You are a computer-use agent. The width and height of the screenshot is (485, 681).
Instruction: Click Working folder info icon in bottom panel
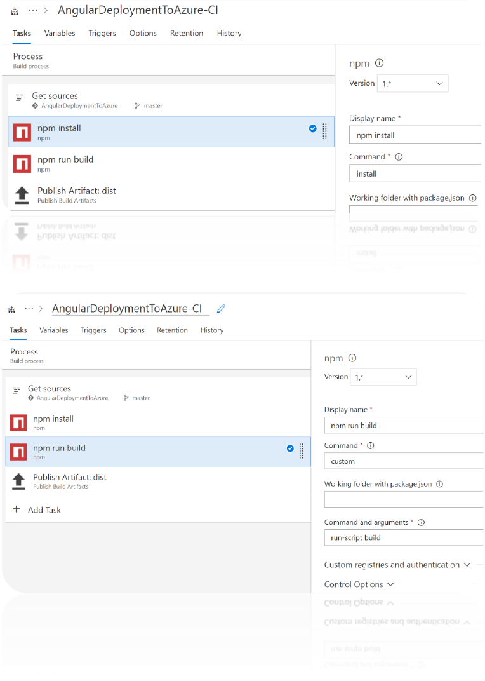(x=439, y=484)
